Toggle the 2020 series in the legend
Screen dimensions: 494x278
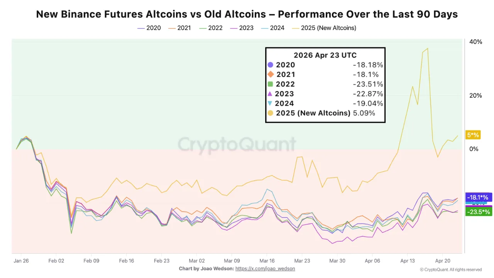click(x=149, y=28)
